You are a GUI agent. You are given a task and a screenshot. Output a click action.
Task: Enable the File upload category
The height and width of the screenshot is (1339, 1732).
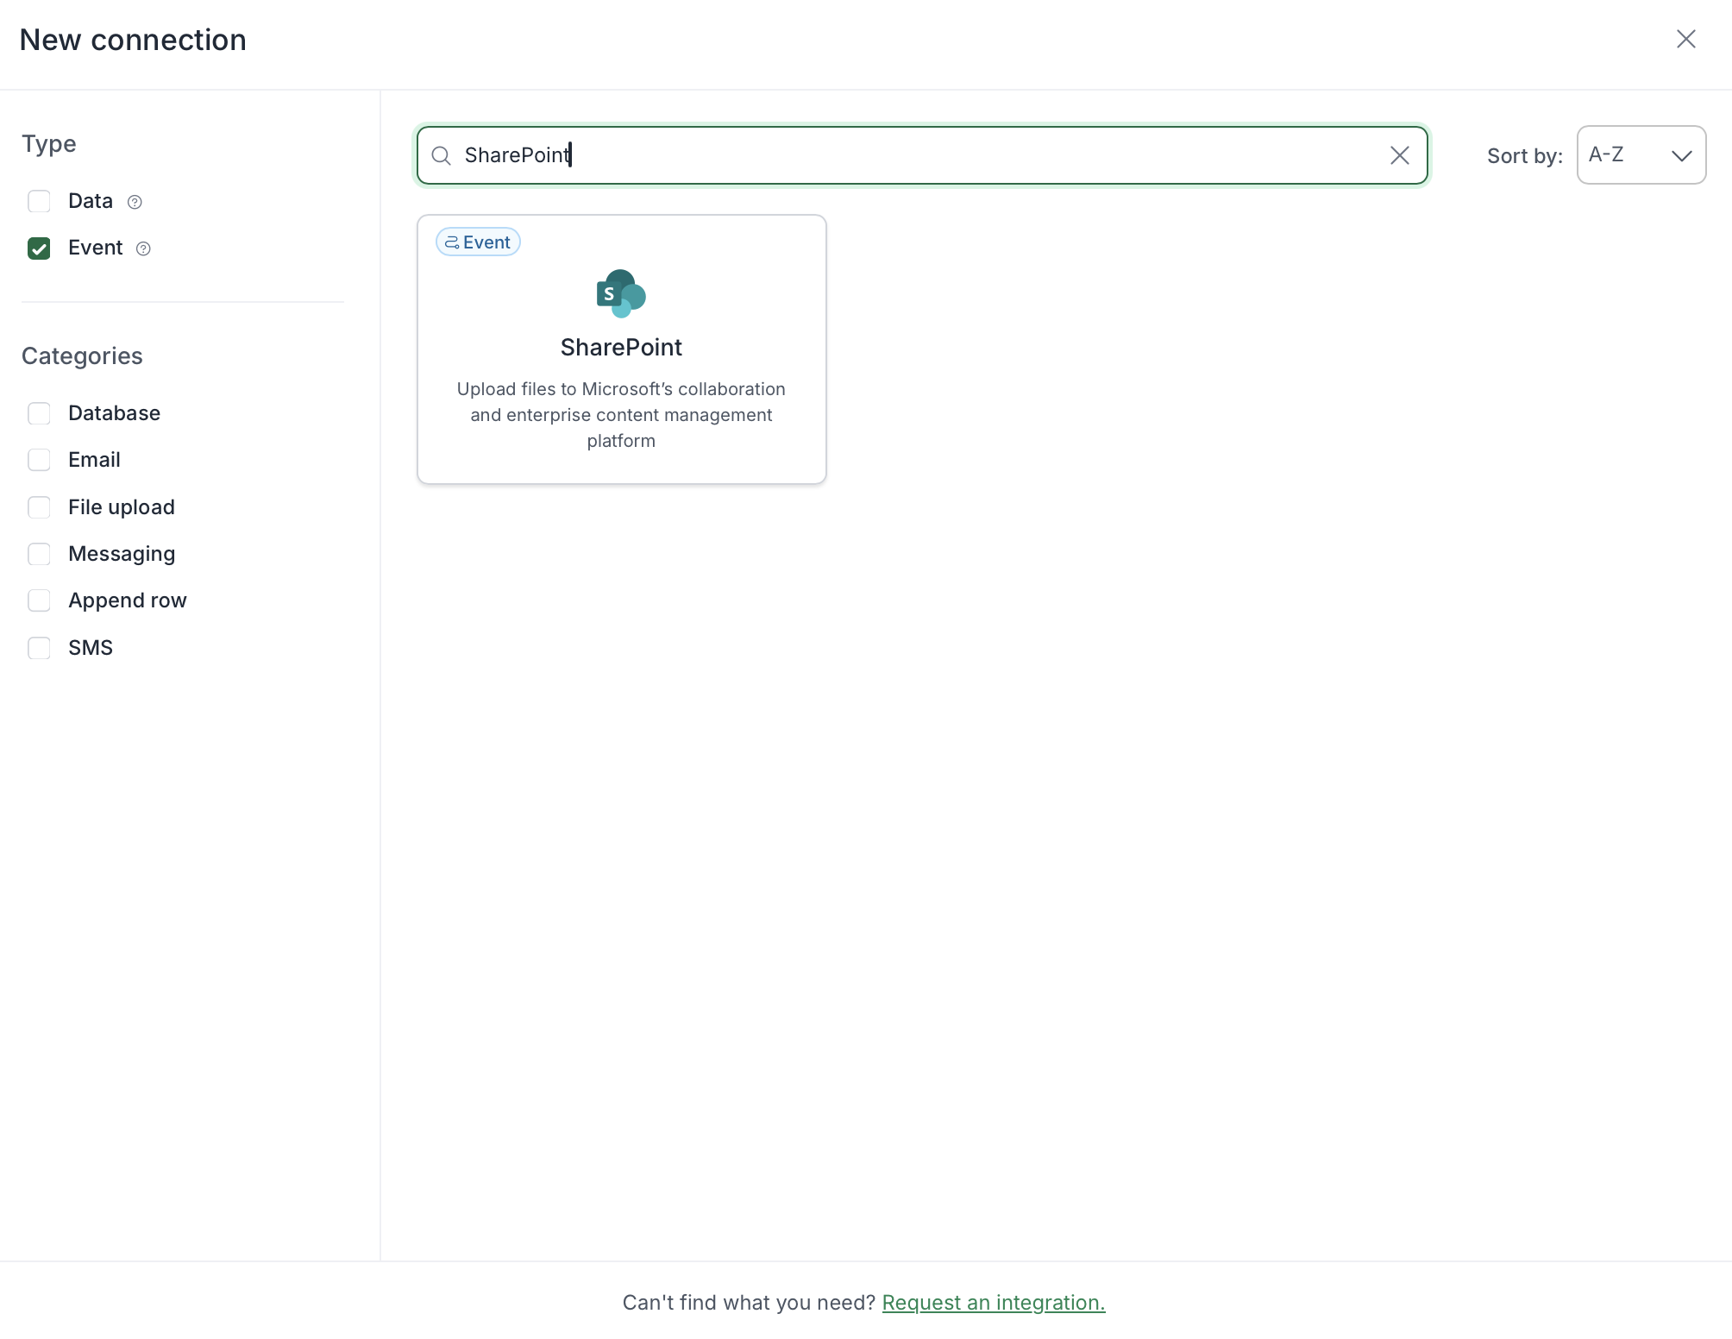pyautogui.click(x=39, y=507)
